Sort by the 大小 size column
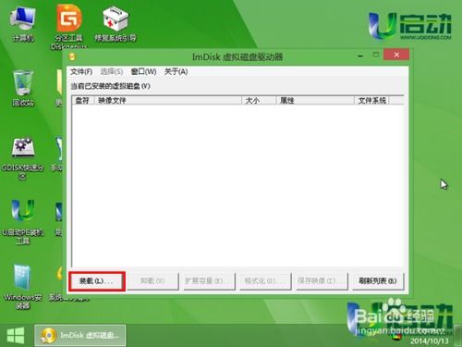The image size is (462, 347). pyautogui.click(x=259, y=100)
